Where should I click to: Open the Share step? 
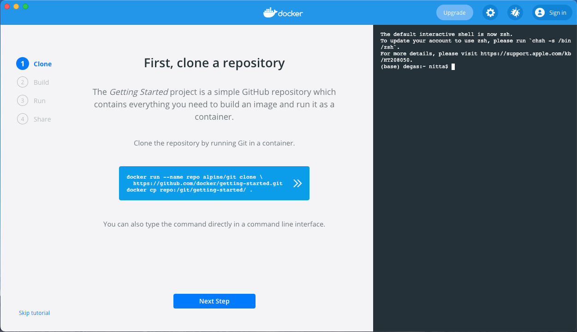[42, 119]
